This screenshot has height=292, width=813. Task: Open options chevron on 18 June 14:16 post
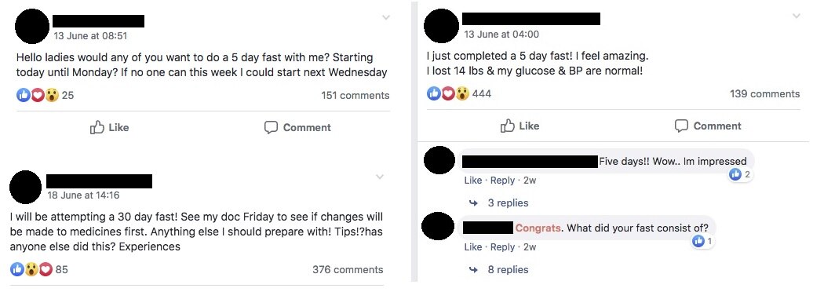(380, 177)
